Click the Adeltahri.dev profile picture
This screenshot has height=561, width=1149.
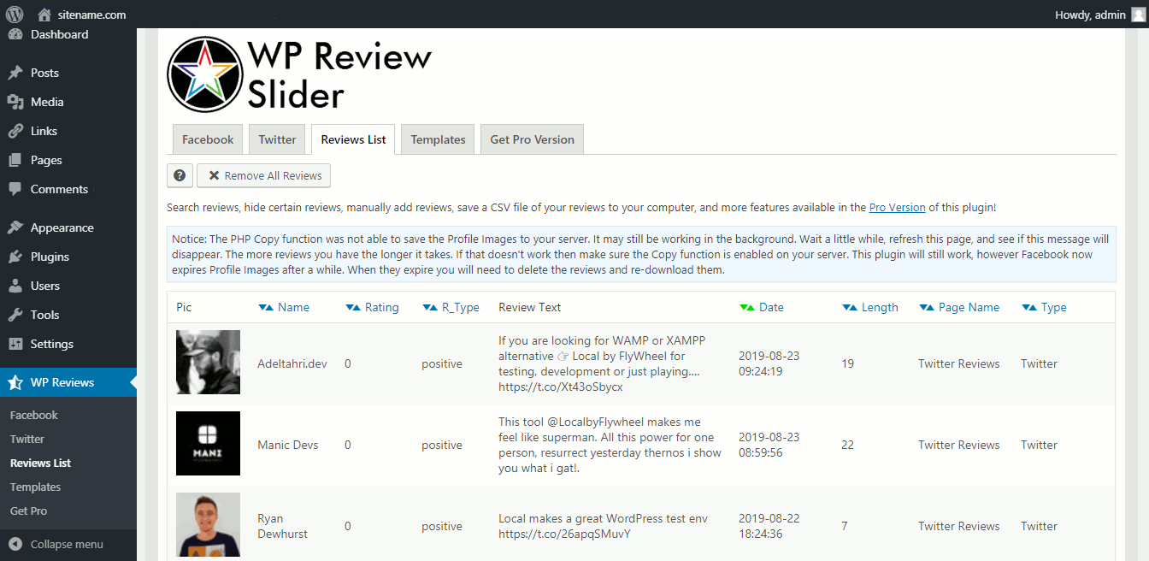[x=208, y=362]
